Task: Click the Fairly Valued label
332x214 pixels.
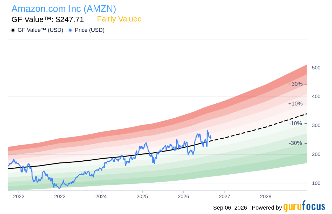Action: click(x=119, y=19)
